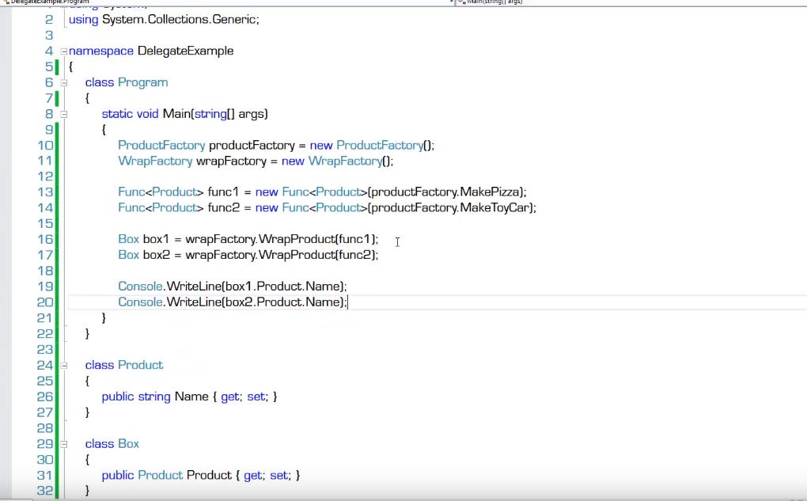Click func2 variable declared on line 14

click(224, 207)
